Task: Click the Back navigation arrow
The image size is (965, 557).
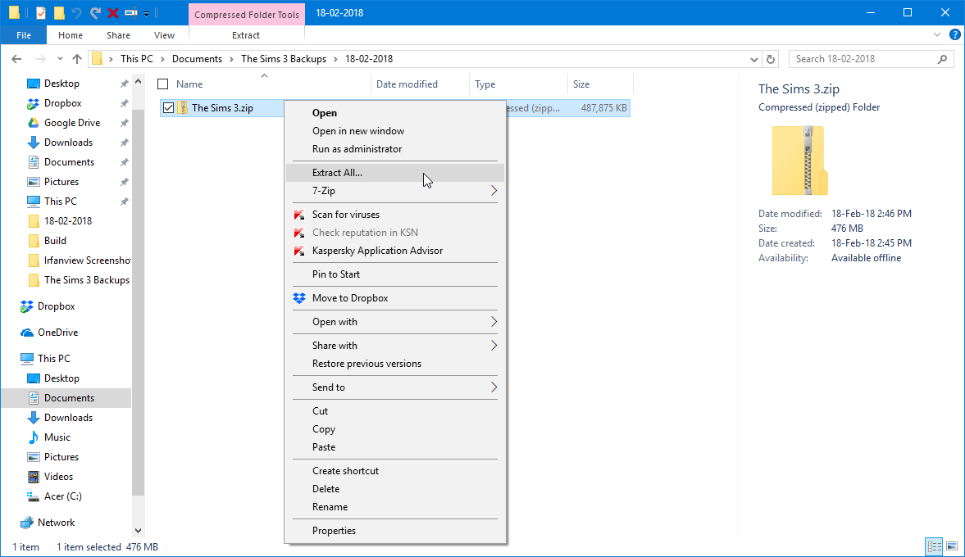Action: (16, 59)
